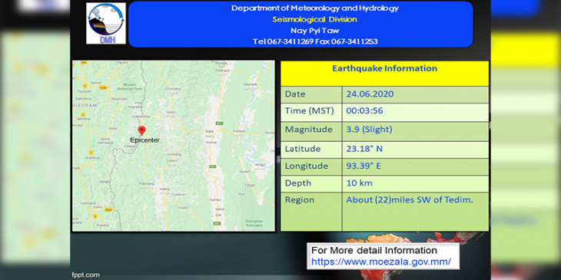
Task: Click the For More detail Information text
Action: 374,250
